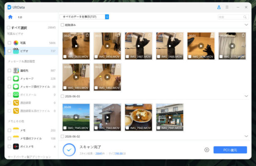
Task: Click the ボイスメール voicemail icon
Action: click(16, 95)
